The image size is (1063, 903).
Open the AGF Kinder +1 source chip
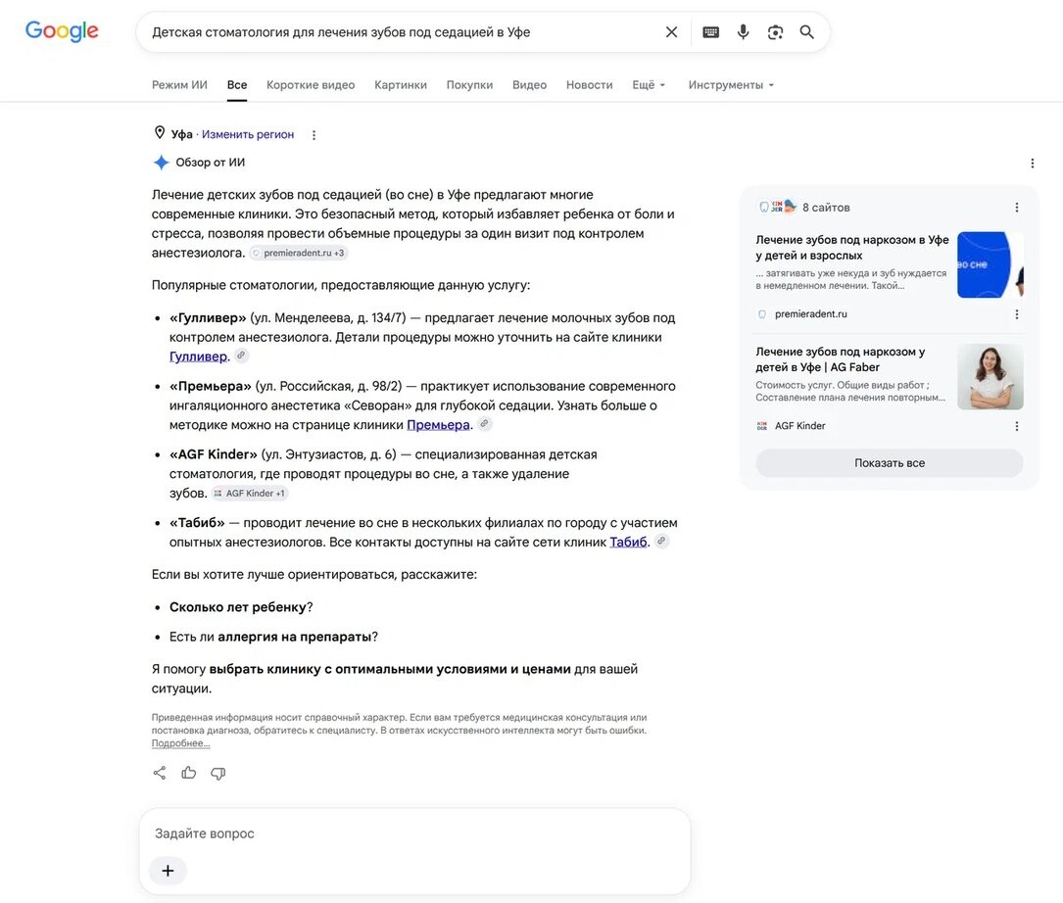click(250, 494)
